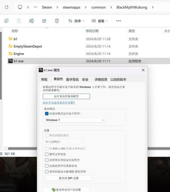Check register this program for restart
170x192 pixels.
(x=47, y=166)
